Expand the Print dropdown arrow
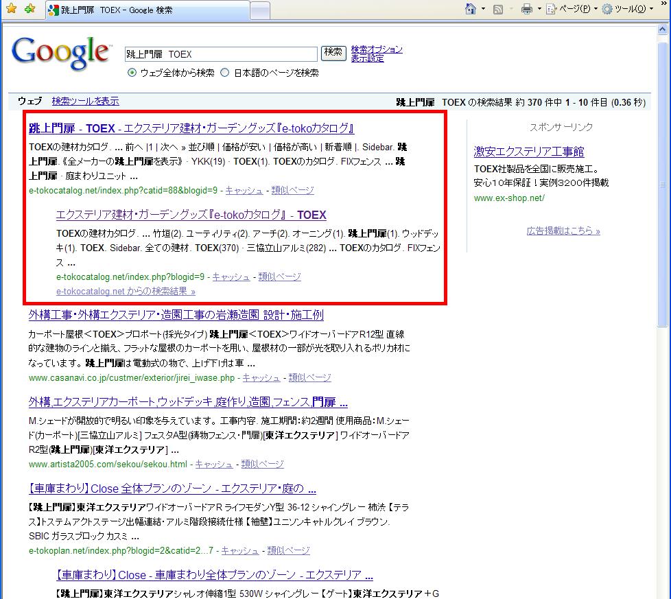The image size is (671, 599). pyautogui.click(x=539, y=9)
